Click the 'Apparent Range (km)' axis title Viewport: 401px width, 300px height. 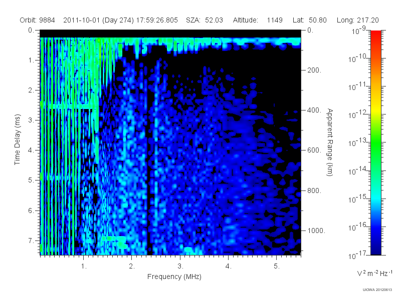[x=330, y=142]
